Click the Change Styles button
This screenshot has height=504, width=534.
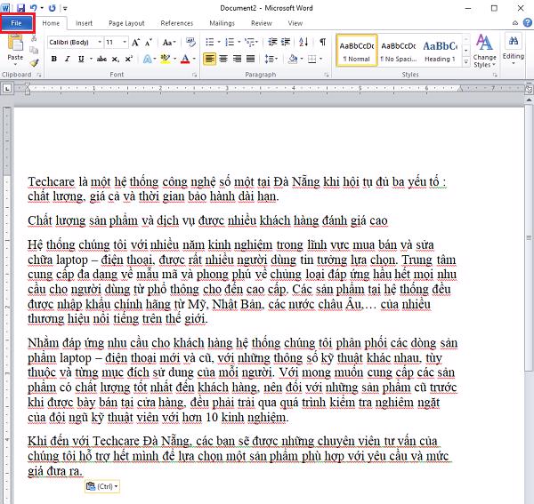pyautogui.click(x=485, y=51)
